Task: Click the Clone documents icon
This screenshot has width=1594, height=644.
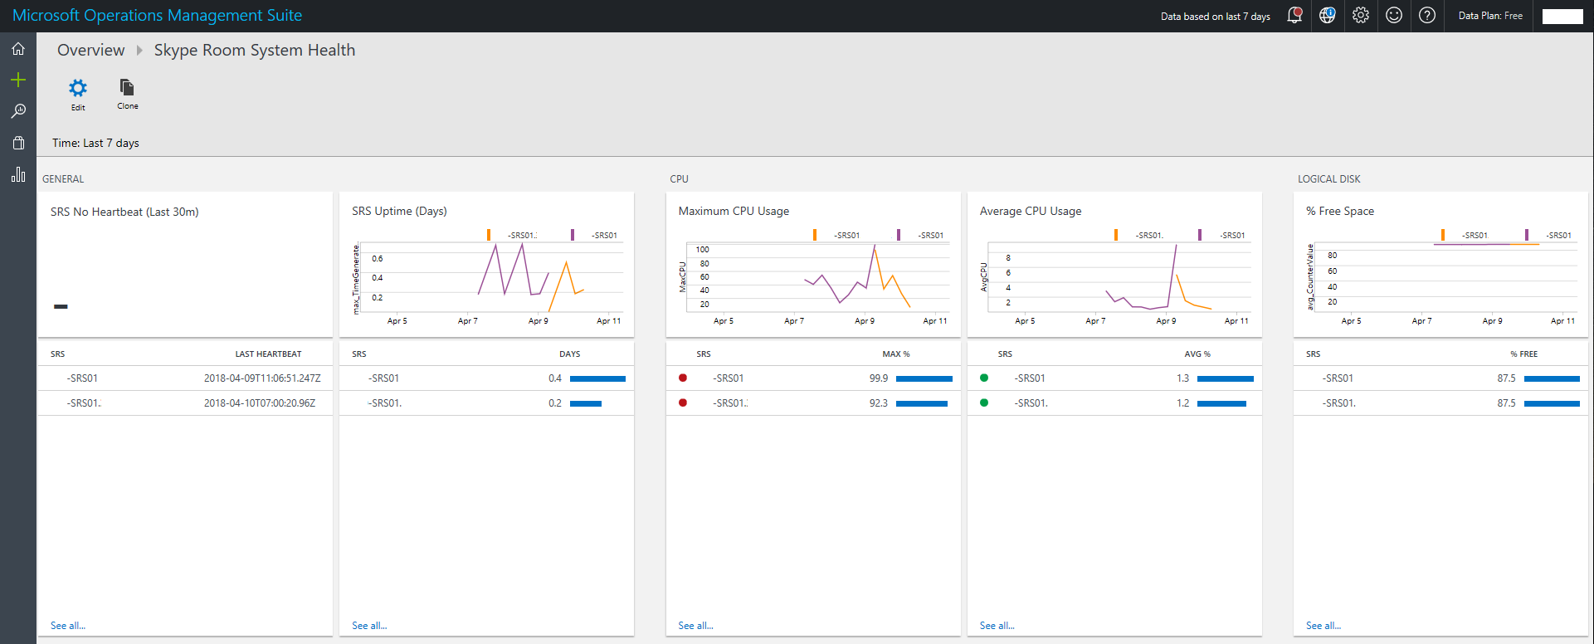Action: [x=127, y=87]
